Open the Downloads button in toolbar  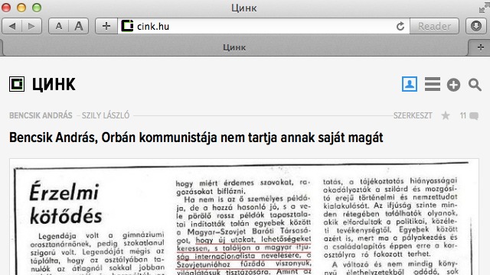point(476,26)
